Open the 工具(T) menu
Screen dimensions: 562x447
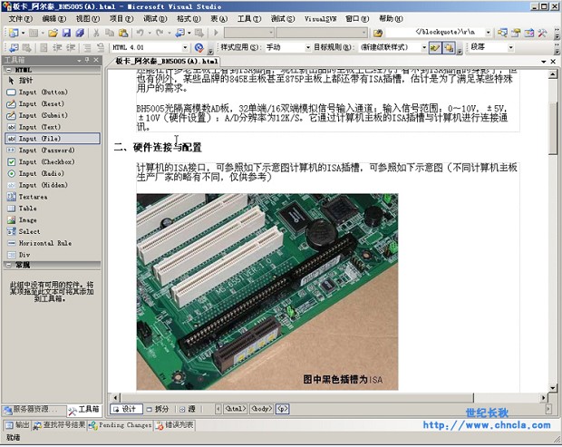pyautogui.click(x=249, y=19)
